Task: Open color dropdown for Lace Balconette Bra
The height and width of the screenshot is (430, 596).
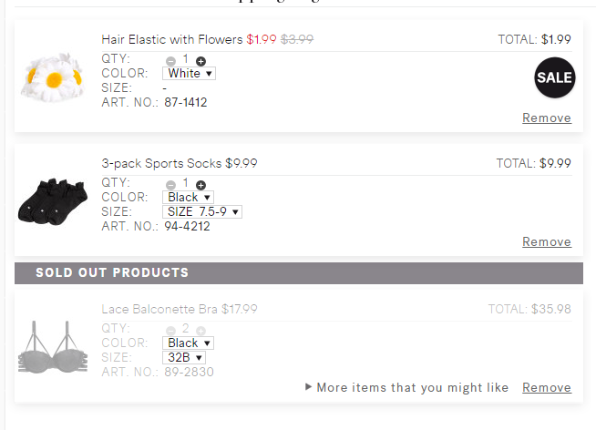Action: point(188,343)
